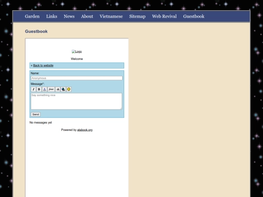Apply italic formatting to the message

pos(34,90)
